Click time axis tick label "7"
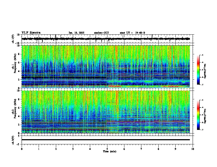Viewport: 217px width, 167px height. click(141, 149)
